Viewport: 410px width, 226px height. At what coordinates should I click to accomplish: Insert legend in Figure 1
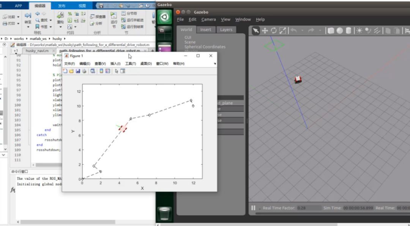click(x=108, y=71)
